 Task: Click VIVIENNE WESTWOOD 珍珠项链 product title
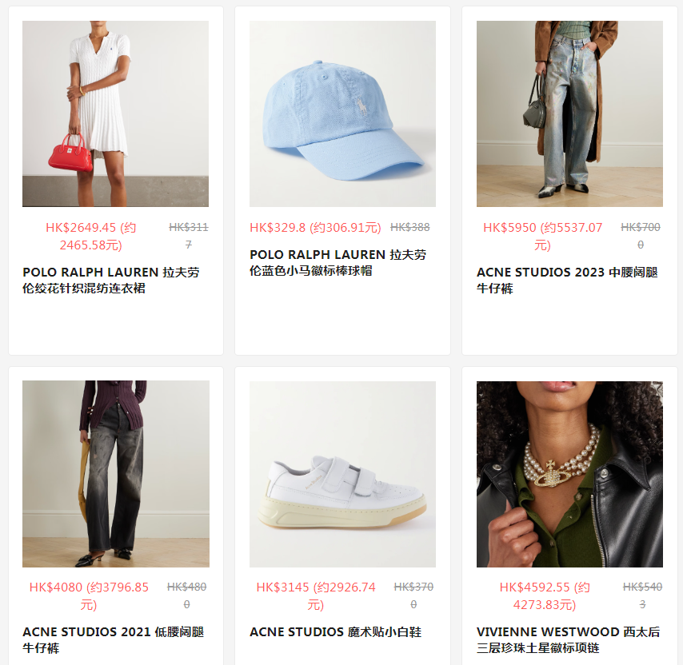tap(568, 639)
